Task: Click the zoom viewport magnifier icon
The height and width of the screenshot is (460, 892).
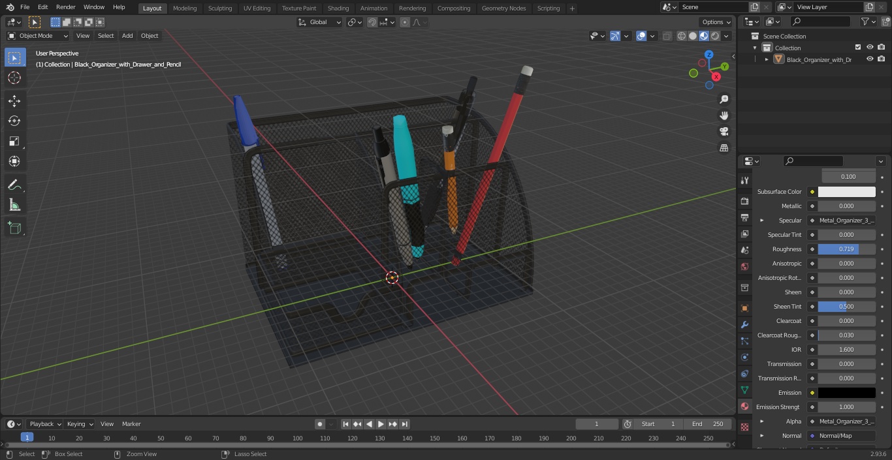Action: click(x=724, y=99)
